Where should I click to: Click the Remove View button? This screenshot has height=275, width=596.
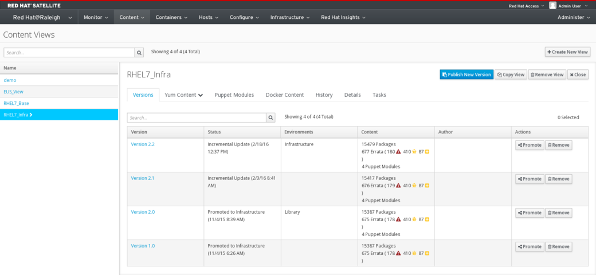(547, 74)
